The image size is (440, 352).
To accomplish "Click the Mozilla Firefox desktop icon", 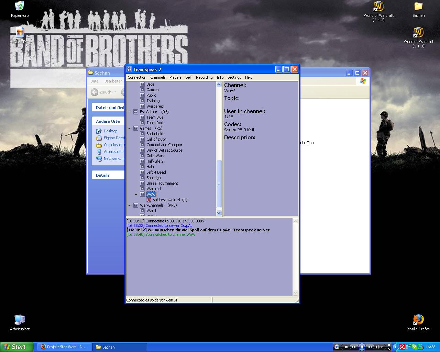I will [x=418, y=322].
